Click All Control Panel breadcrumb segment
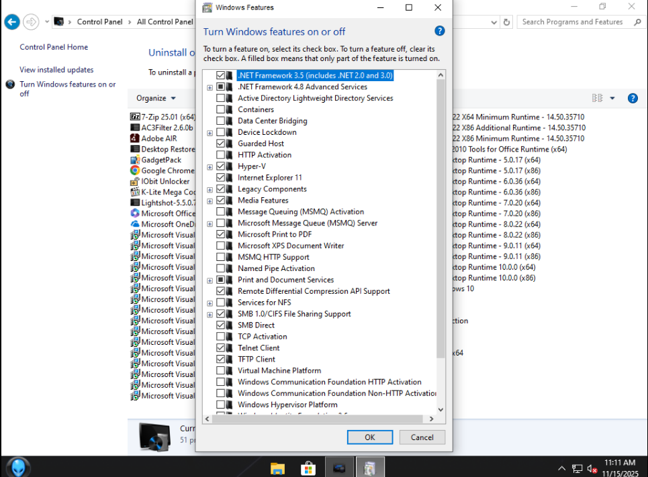The image size is (648, 477). 165,22
